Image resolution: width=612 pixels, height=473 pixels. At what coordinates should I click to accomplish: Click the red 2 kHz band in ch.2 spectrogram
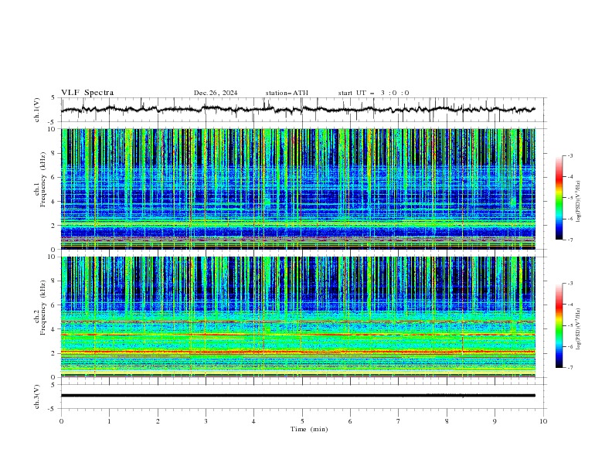click(298, 352)
